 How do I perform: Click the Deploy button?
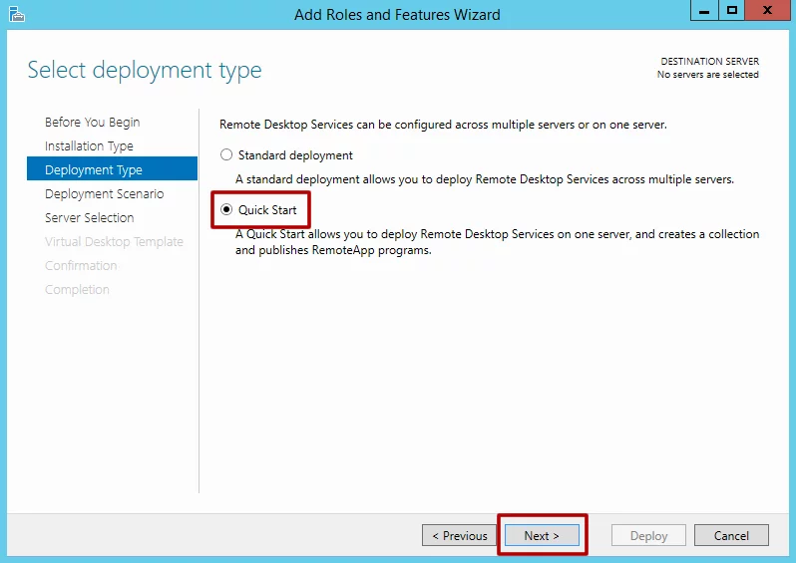[648, 535]
